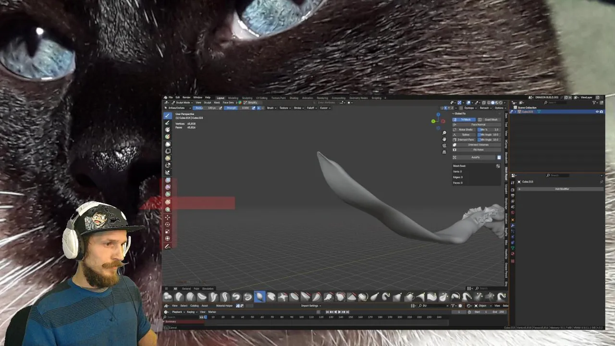Open the Face Sets menu
This screenshot has width=615, height=346.
(x=228, y=102)
